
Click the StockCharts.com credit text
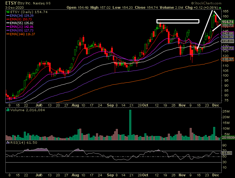point(206,3)
